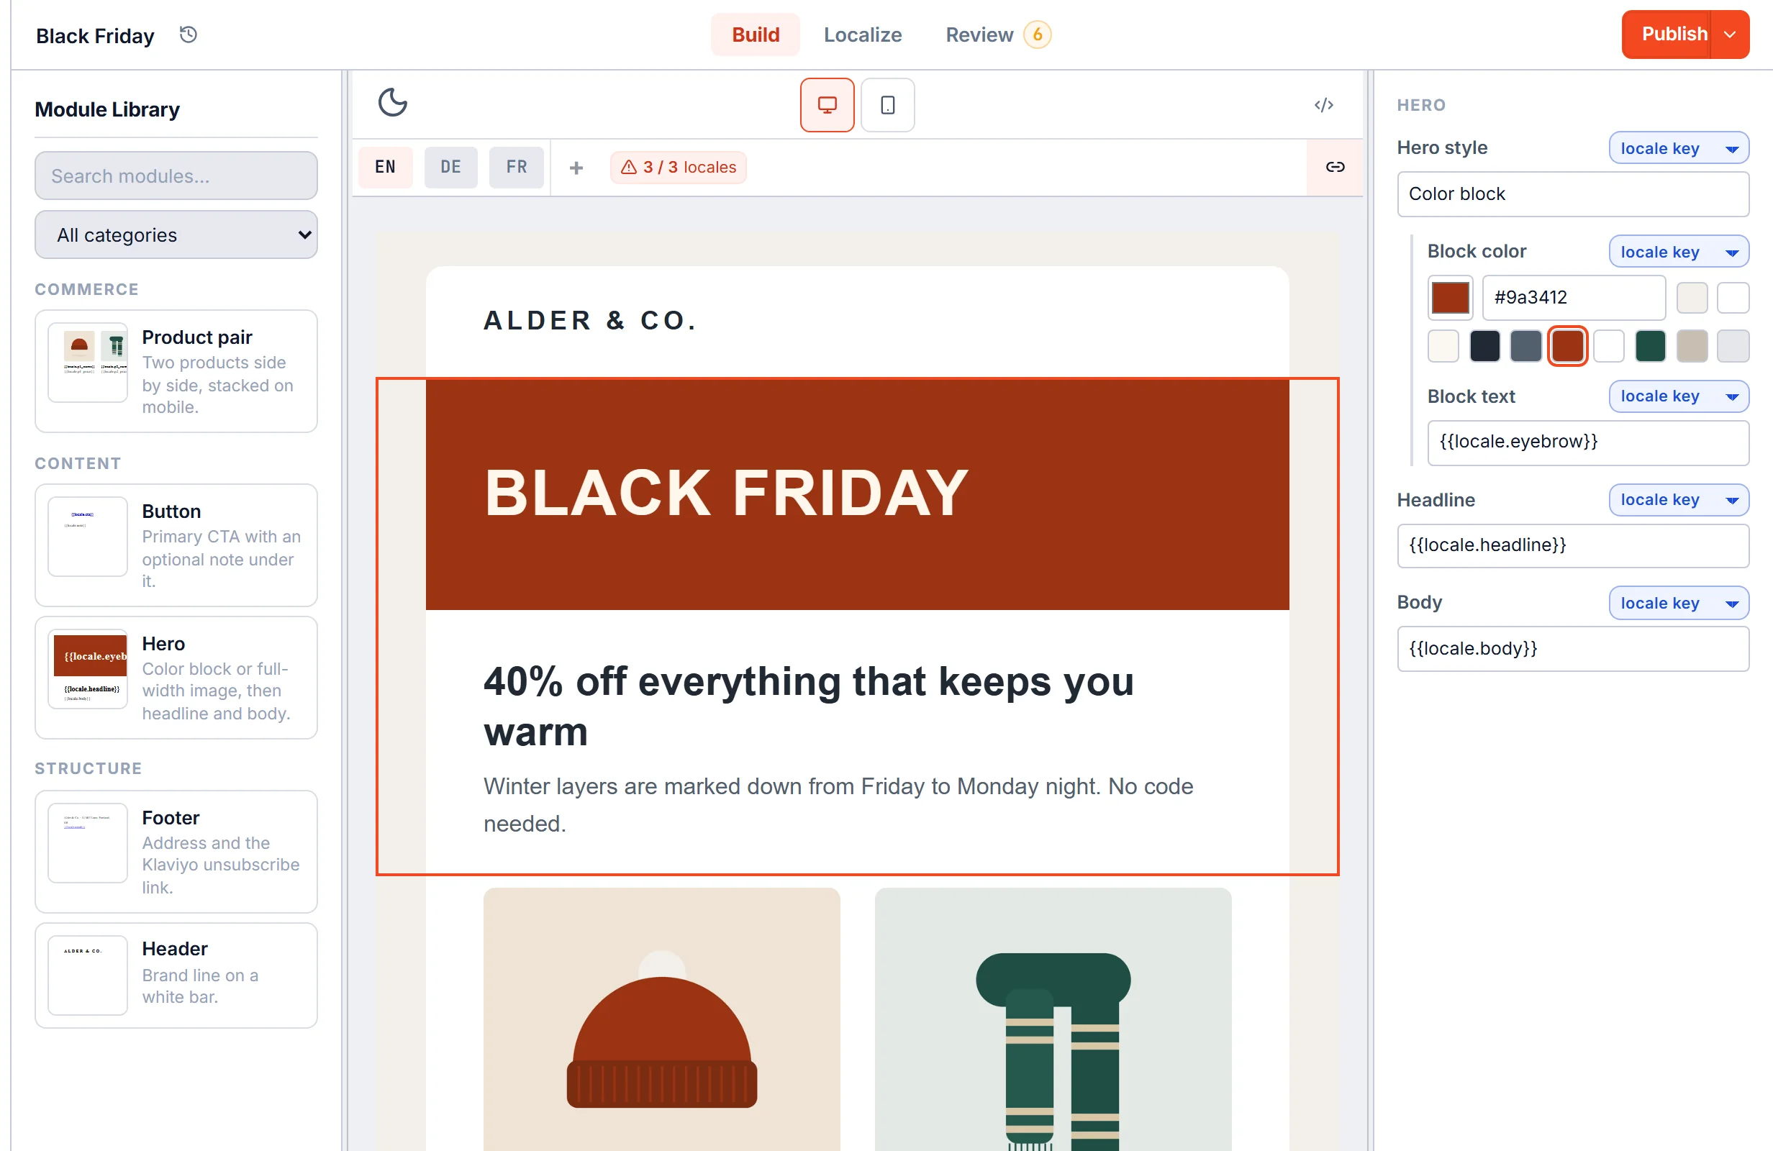Image resolution: width=1773 pixels, height=1151 pixels.
Task: Open the Review tab
Action: (998, 35)
